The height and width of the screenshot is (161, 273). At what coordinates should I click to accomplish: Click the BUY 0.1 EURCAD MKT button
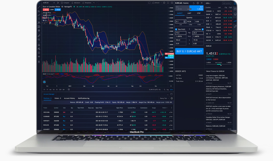[189, 51]
